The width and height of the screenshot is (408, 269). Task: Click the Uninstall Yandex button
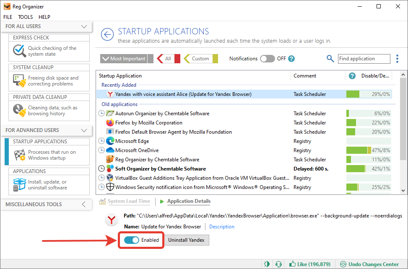coord(186,240)
